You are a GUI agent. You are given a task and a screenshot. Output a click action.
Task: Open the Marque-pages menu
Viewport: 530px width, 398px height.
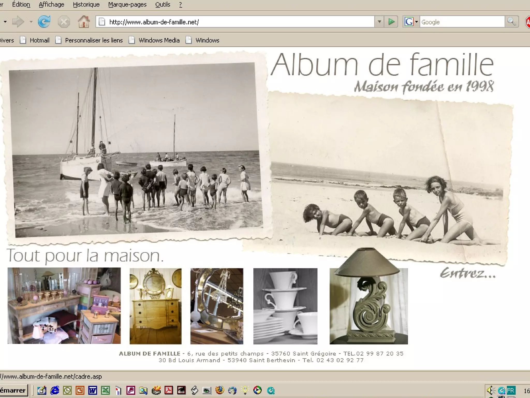pyautogui.click(x=127, y=5)
